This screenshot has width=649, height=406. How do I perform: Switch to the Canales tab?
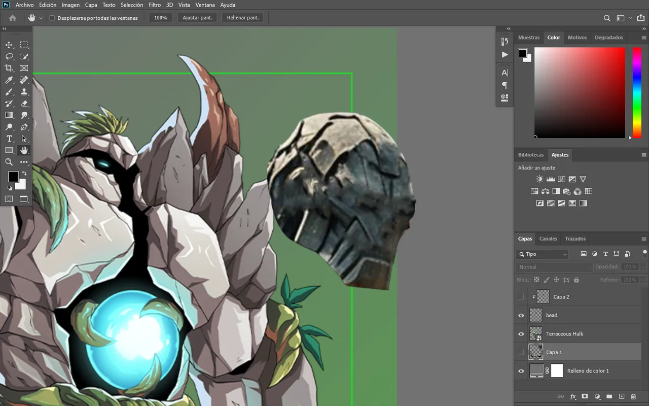[548, 239]
